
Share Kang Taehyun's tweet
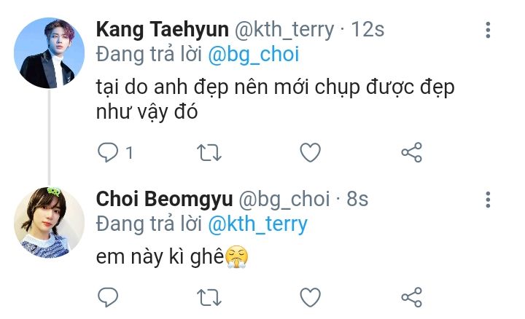pos(412,153)
